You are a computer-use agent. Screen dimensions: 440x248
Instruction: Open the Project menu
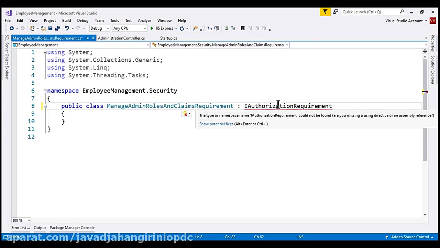pos(50,21)
